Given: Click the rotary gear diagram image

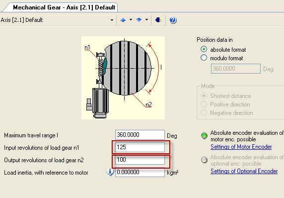Looking at the screenshot, I should click(x=123, y=78).
